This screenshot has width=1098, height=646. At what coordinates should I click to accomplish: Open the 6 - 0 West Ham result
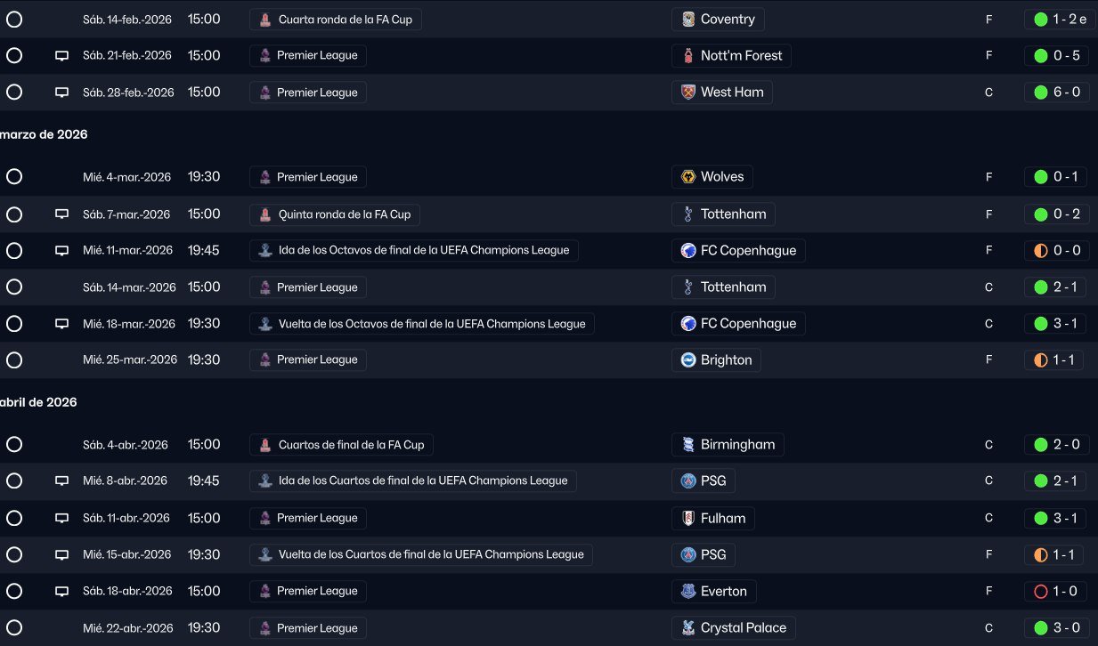(1057, 93)
